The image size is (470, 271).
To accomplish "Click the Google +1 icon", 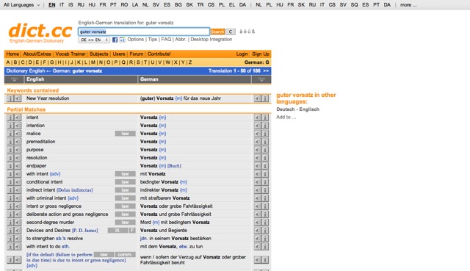I will click(x=122, y=40).
